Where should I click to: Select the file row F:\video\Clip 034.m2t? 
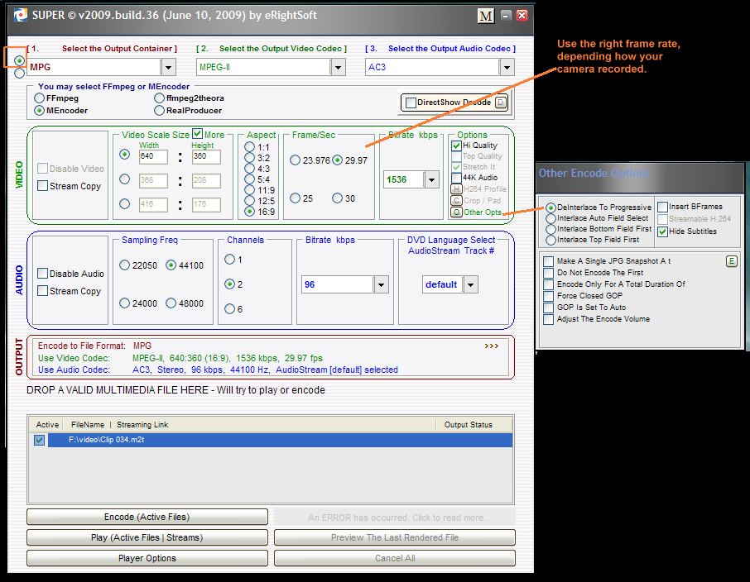[281, 440]
